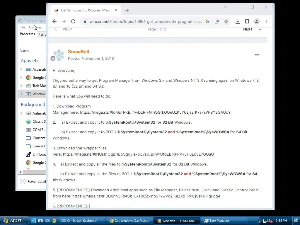This screenshot has height=225, width=300.
Task: Click the network tray icon
Action: pyautogui.click(x=265, y=221)
